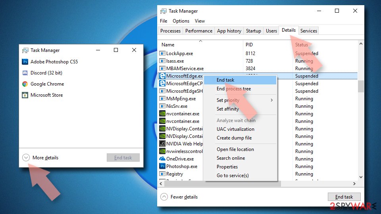The height and width of the screenshot is (214, 381).
Task: Expand More details in small Task Manager
Action: [x=26, y=158]
